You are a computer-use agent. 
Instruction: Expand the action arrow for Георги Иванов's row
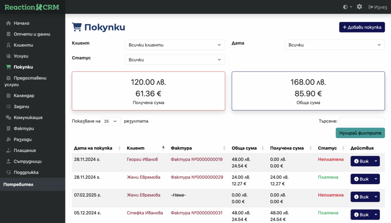pyautogui.click(x=376, y=161)
